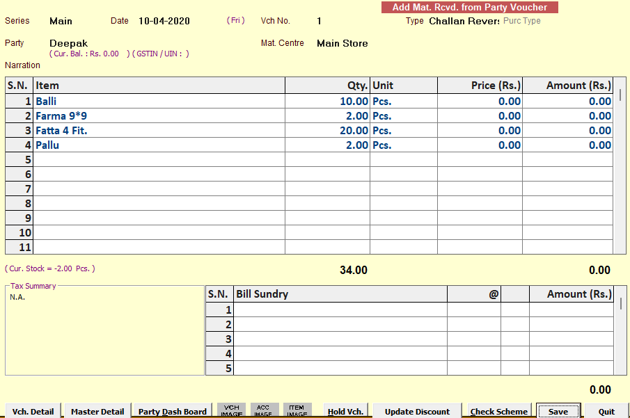Click the quantity cell for Fatta 4 Fit.
This screenshot has width=630, height=418.
(x=327, y=131)
